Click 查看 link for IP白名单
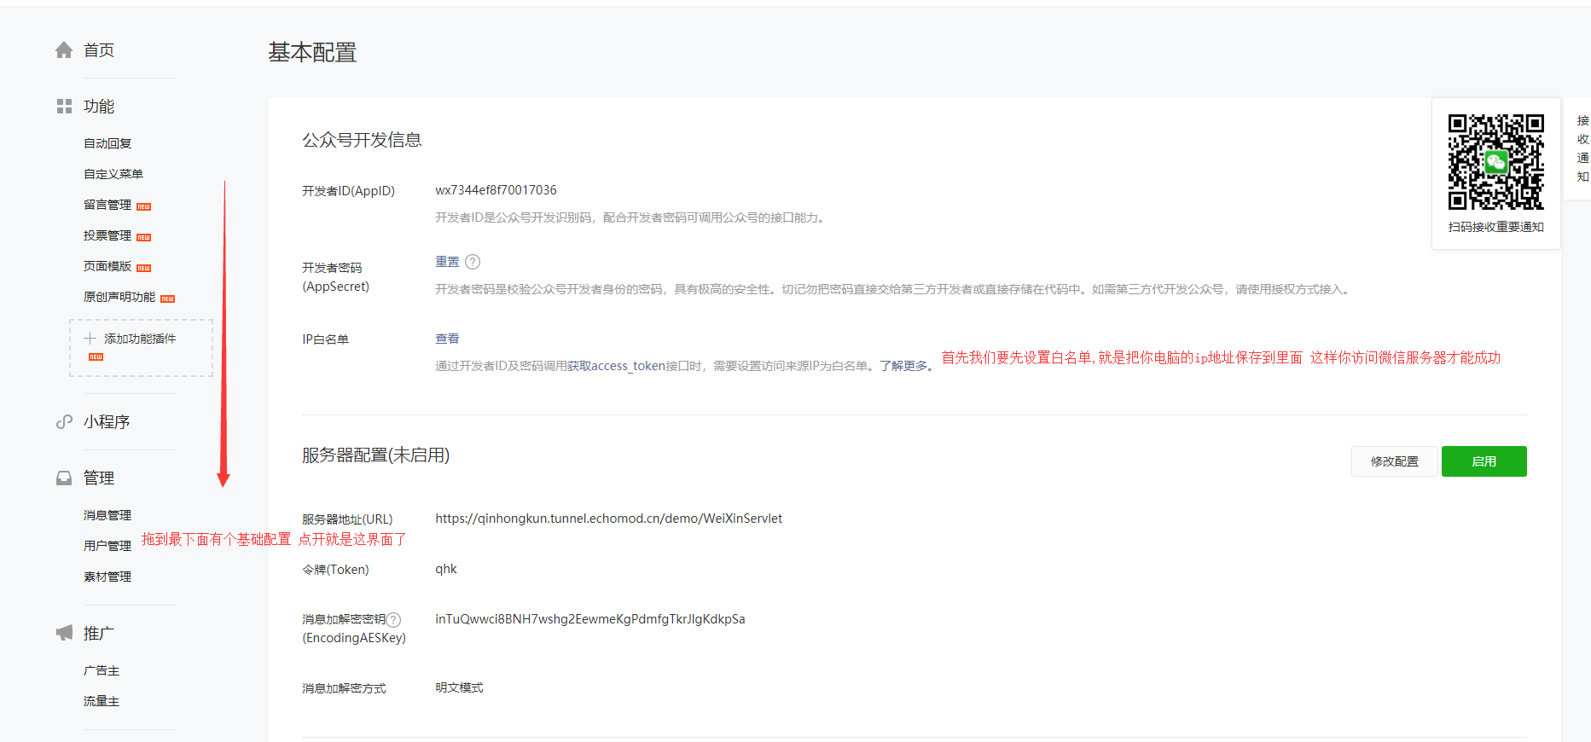Image resolution: width=1591 pixels, height=742 pixels. (447, 339)
